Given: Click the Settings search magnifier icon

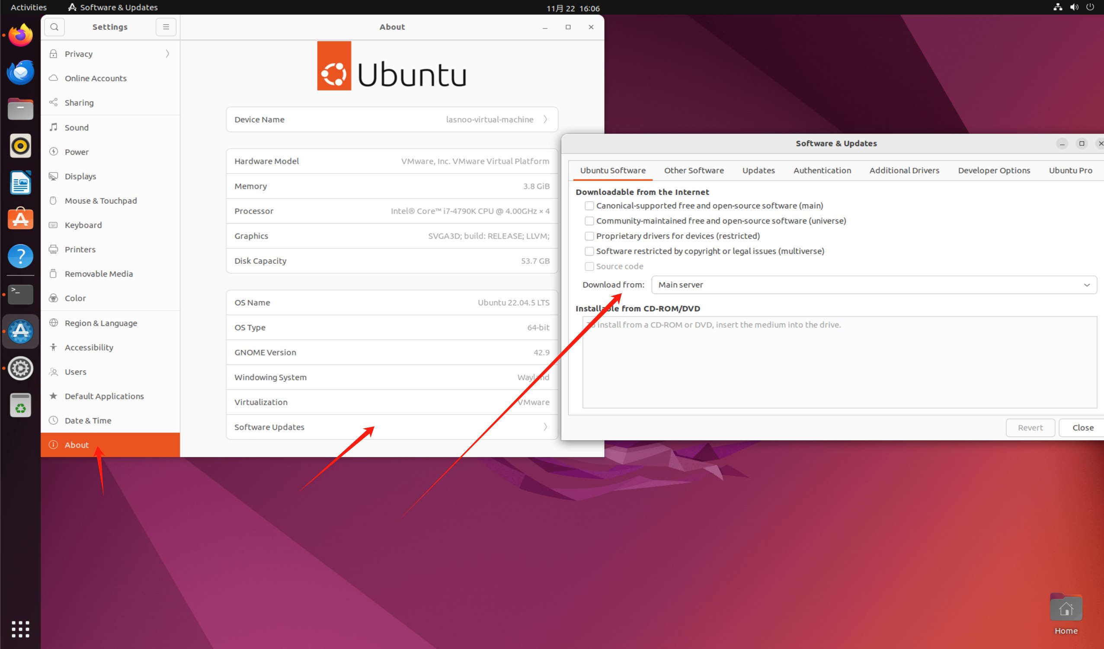Looking at the screenshot, I should 54,27.
